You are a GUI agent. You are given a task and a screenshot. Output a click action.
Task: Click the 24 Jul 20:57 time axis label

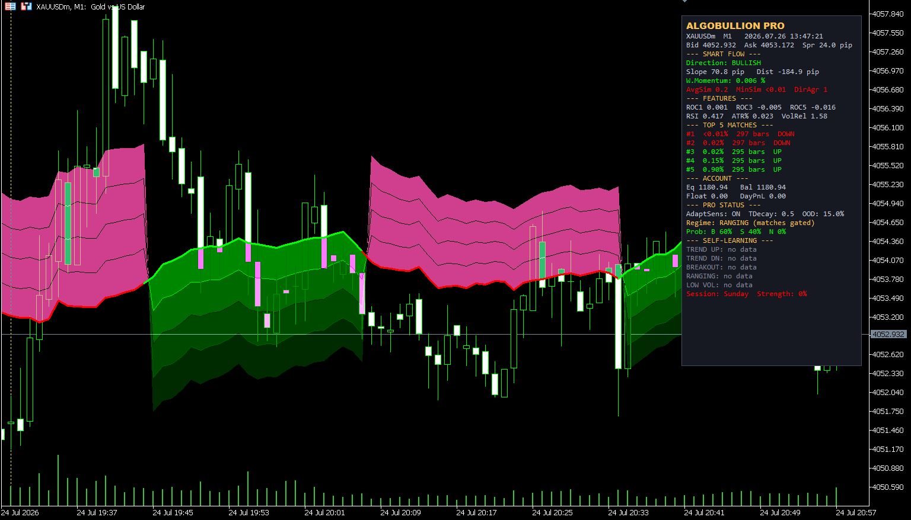click(x=856, y=513)
